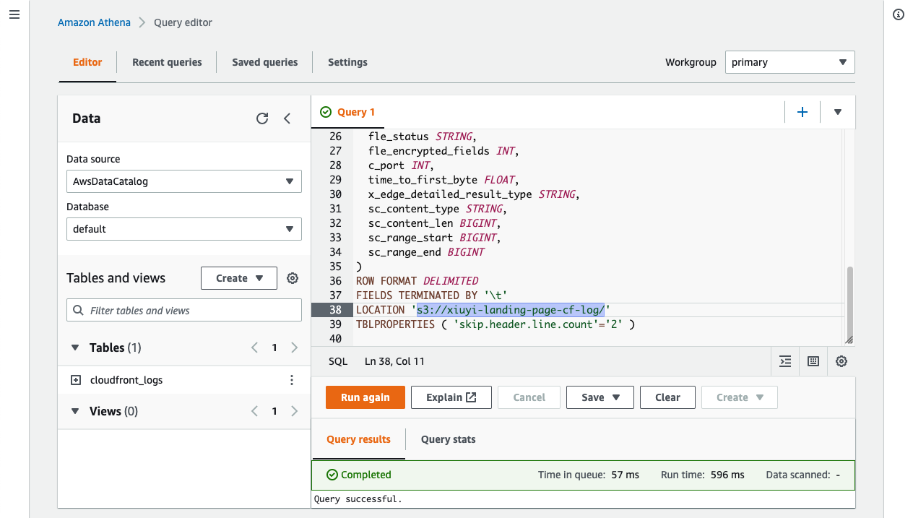Collapse the Tables section
913x518 pixels.
pos(75,348)
